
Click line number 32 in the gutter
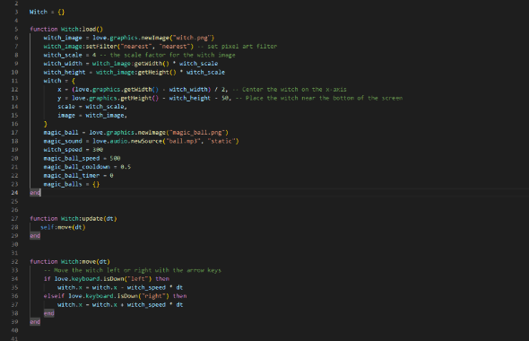pos(14,262)
